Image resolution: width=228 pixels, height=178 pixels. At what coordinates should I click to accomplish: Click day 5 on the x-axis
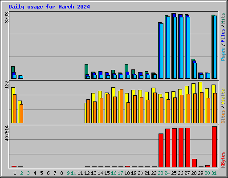click(41, 173)
